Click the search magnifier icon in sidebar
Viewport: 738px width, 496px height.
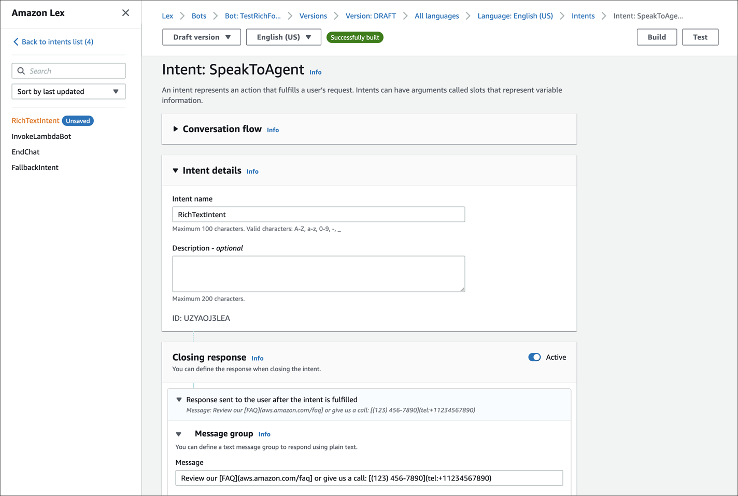pyautogui.click(x=21, y=70)
